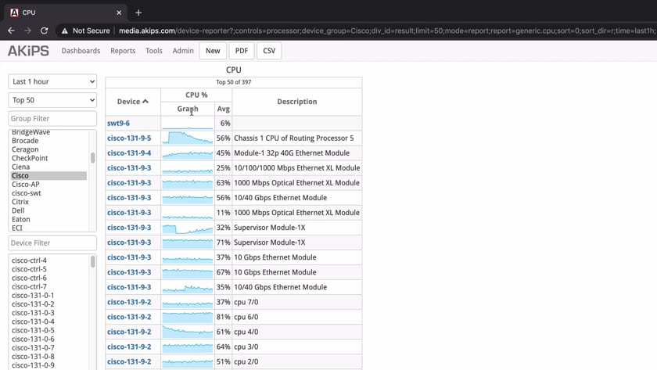Screen dimensions: 657x370
Task: Click the Not Secure warning icon
Action: pos(64,31)
